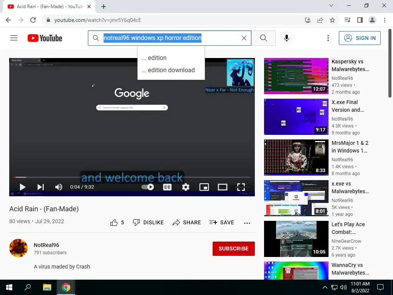The width and height of the screenshot is (393, 295).
Task: Click install app icon in address bar
Action: [307, 20]
